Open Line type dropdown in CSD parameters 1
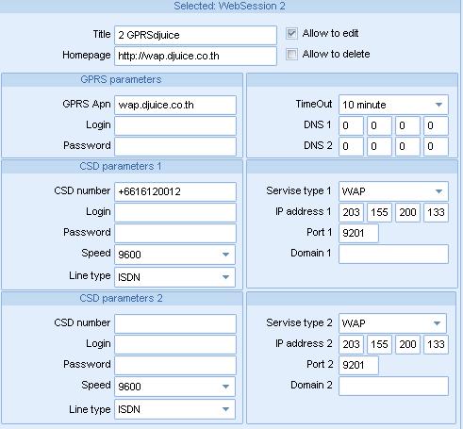The image size is (463, 429). [x=174, y=277]
